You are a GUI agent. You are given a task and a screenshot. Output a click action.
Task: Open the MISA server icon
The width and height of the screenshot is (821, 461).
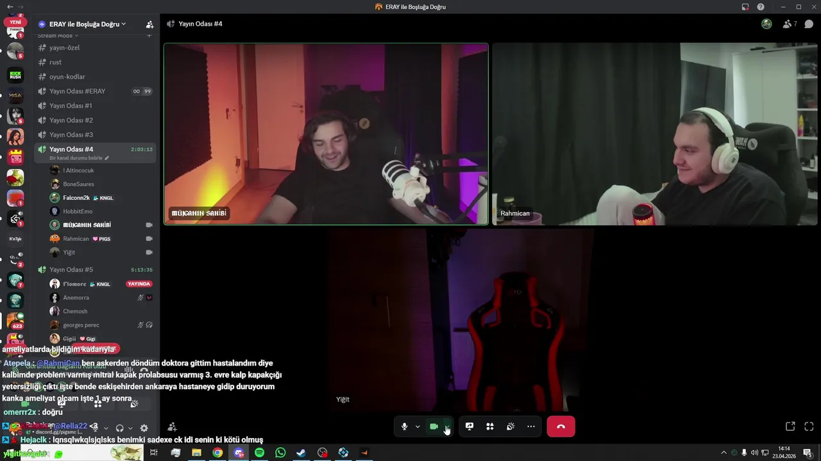click(15, 95)
